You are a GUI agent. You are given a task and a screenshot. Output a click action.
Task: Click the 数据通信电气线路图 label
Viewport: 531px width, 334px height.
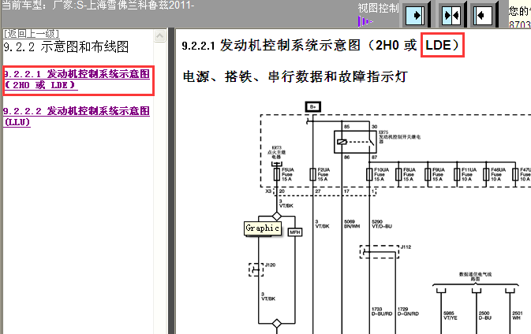coord(475,276)
